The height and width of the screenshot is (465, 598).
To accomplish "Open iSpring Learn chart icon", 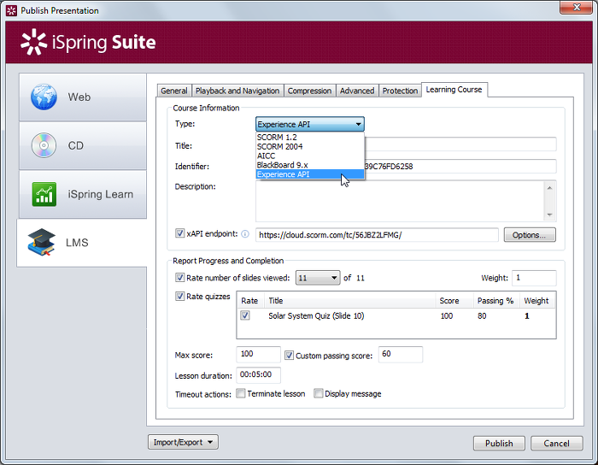I will [x=44, y=194].
